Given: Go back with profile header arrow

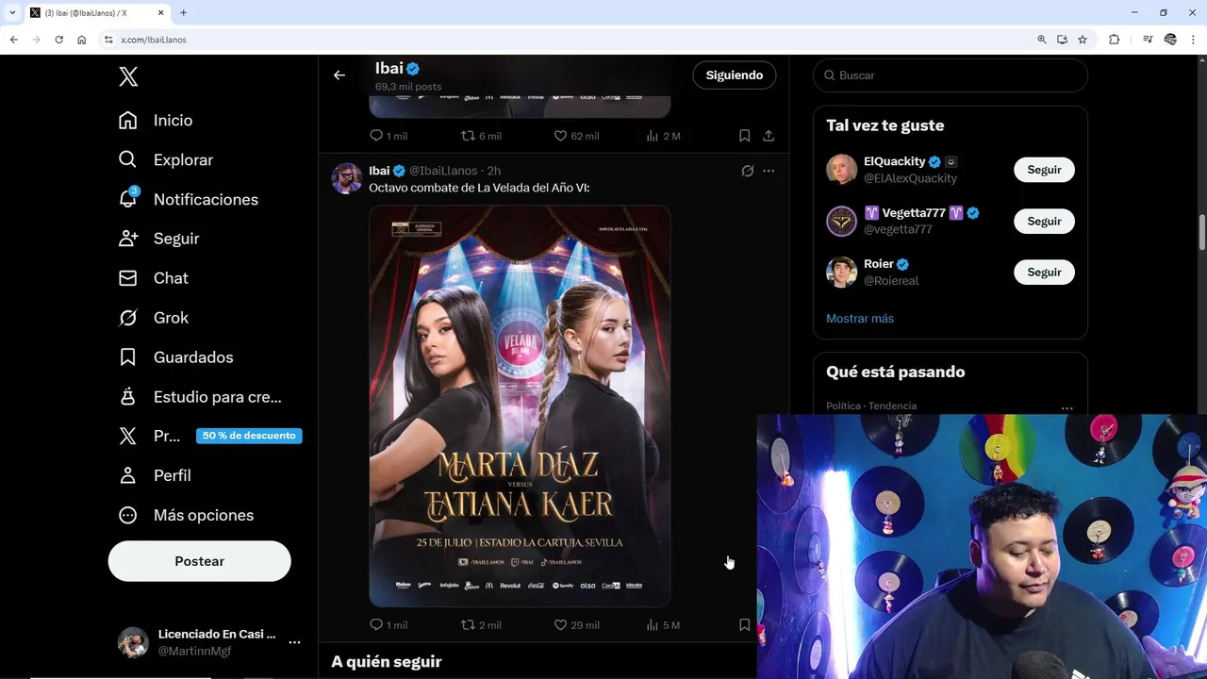Looking at the screenshot, I should coord(339,75).
